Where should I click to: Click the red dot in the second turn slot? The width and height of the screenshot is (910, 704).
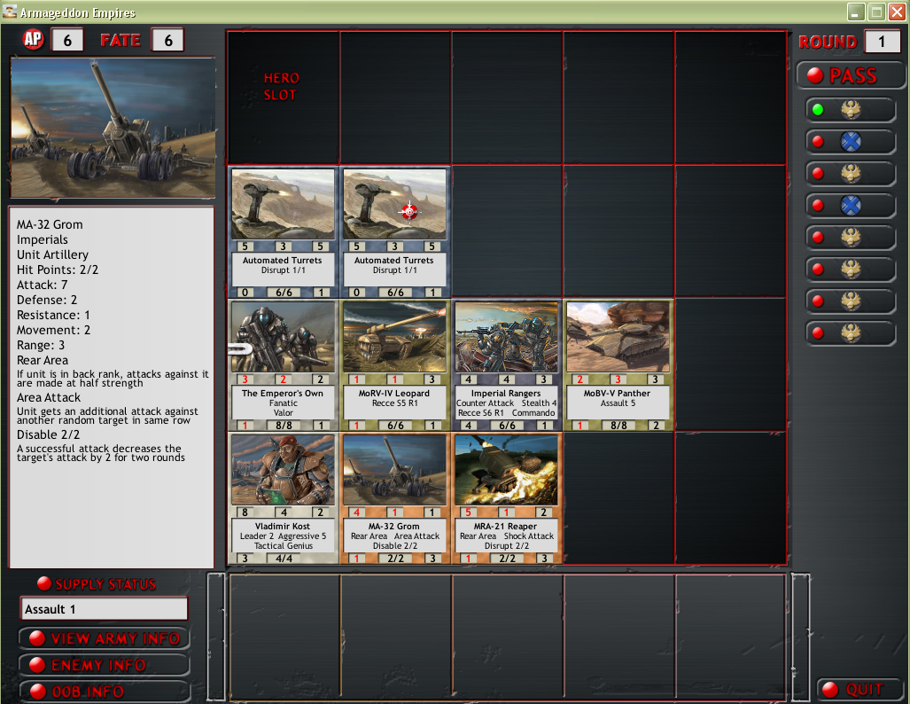click(x=818, y=142)
